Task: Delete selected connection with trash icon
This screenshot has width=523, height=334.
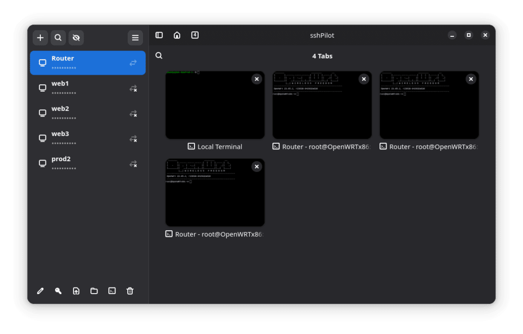Action: point(130,291)
